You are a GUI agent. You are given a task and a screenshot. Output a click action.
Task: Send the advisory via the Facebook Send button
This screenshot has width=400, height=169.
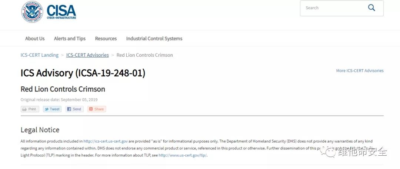tap(74, 109)
